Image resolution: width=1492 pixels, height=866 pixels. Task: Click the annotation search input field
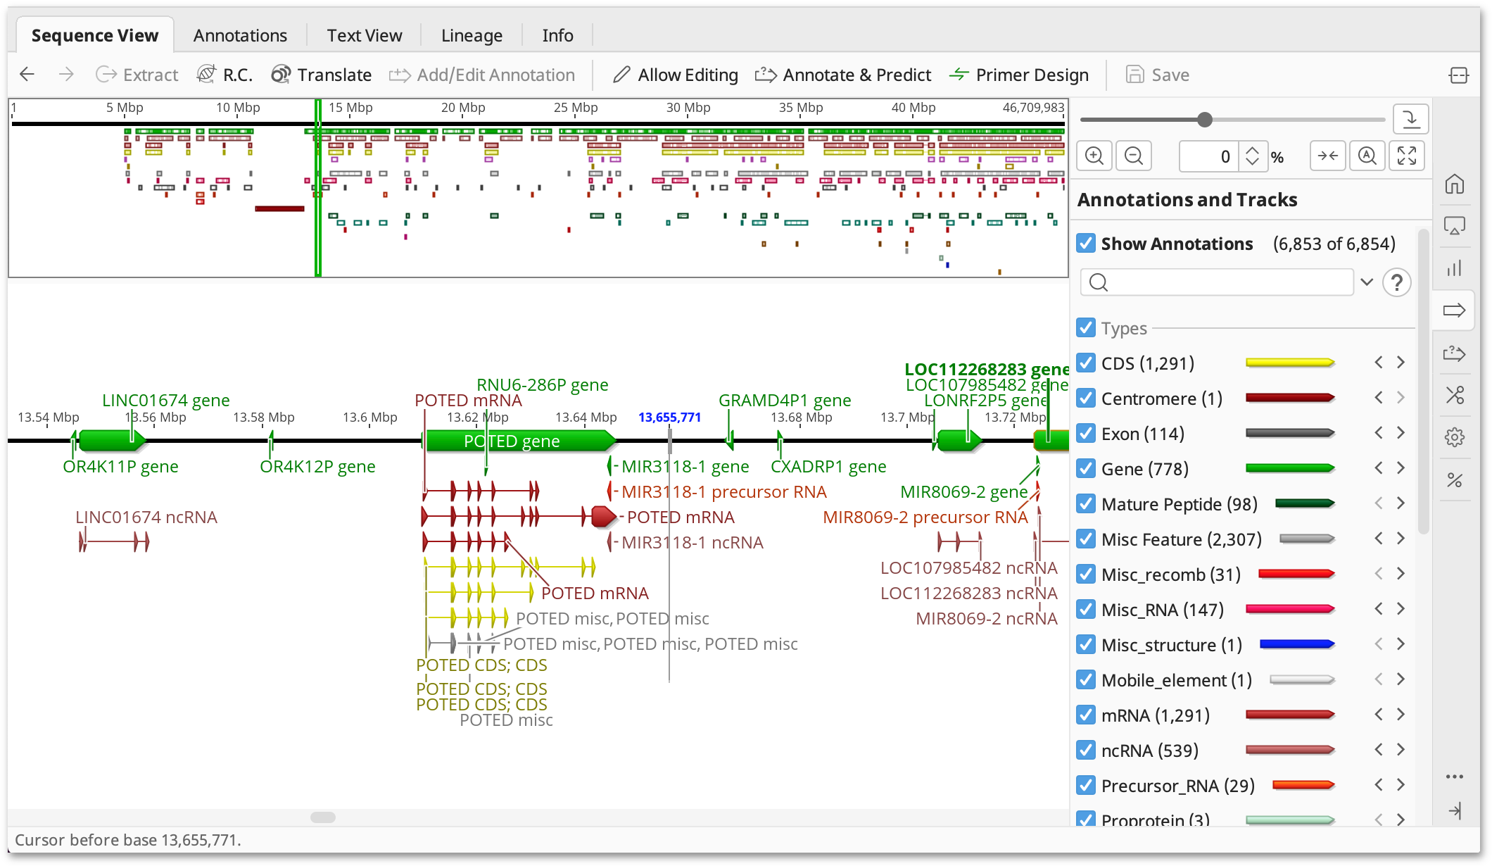pos(1217,282)
